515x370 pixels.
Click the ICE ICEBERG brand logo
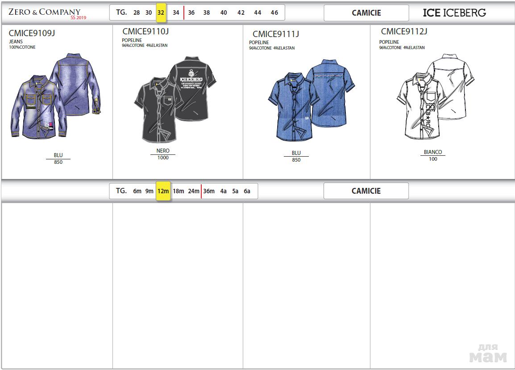coord(454,13)
